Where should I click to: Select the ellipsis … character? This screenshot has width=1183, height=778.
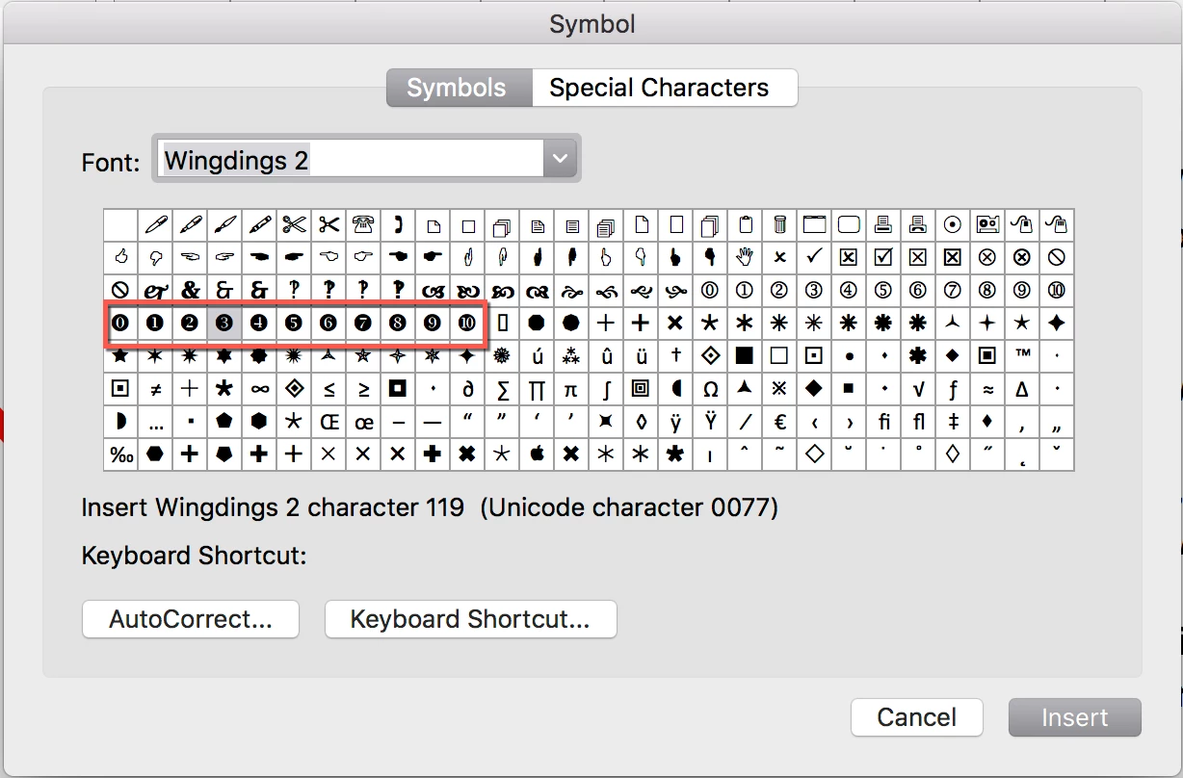155,422
